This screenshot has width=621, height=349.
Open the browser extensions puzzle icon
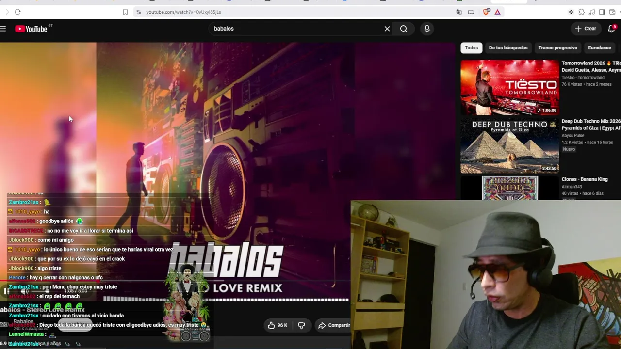[x=581, y=12]
